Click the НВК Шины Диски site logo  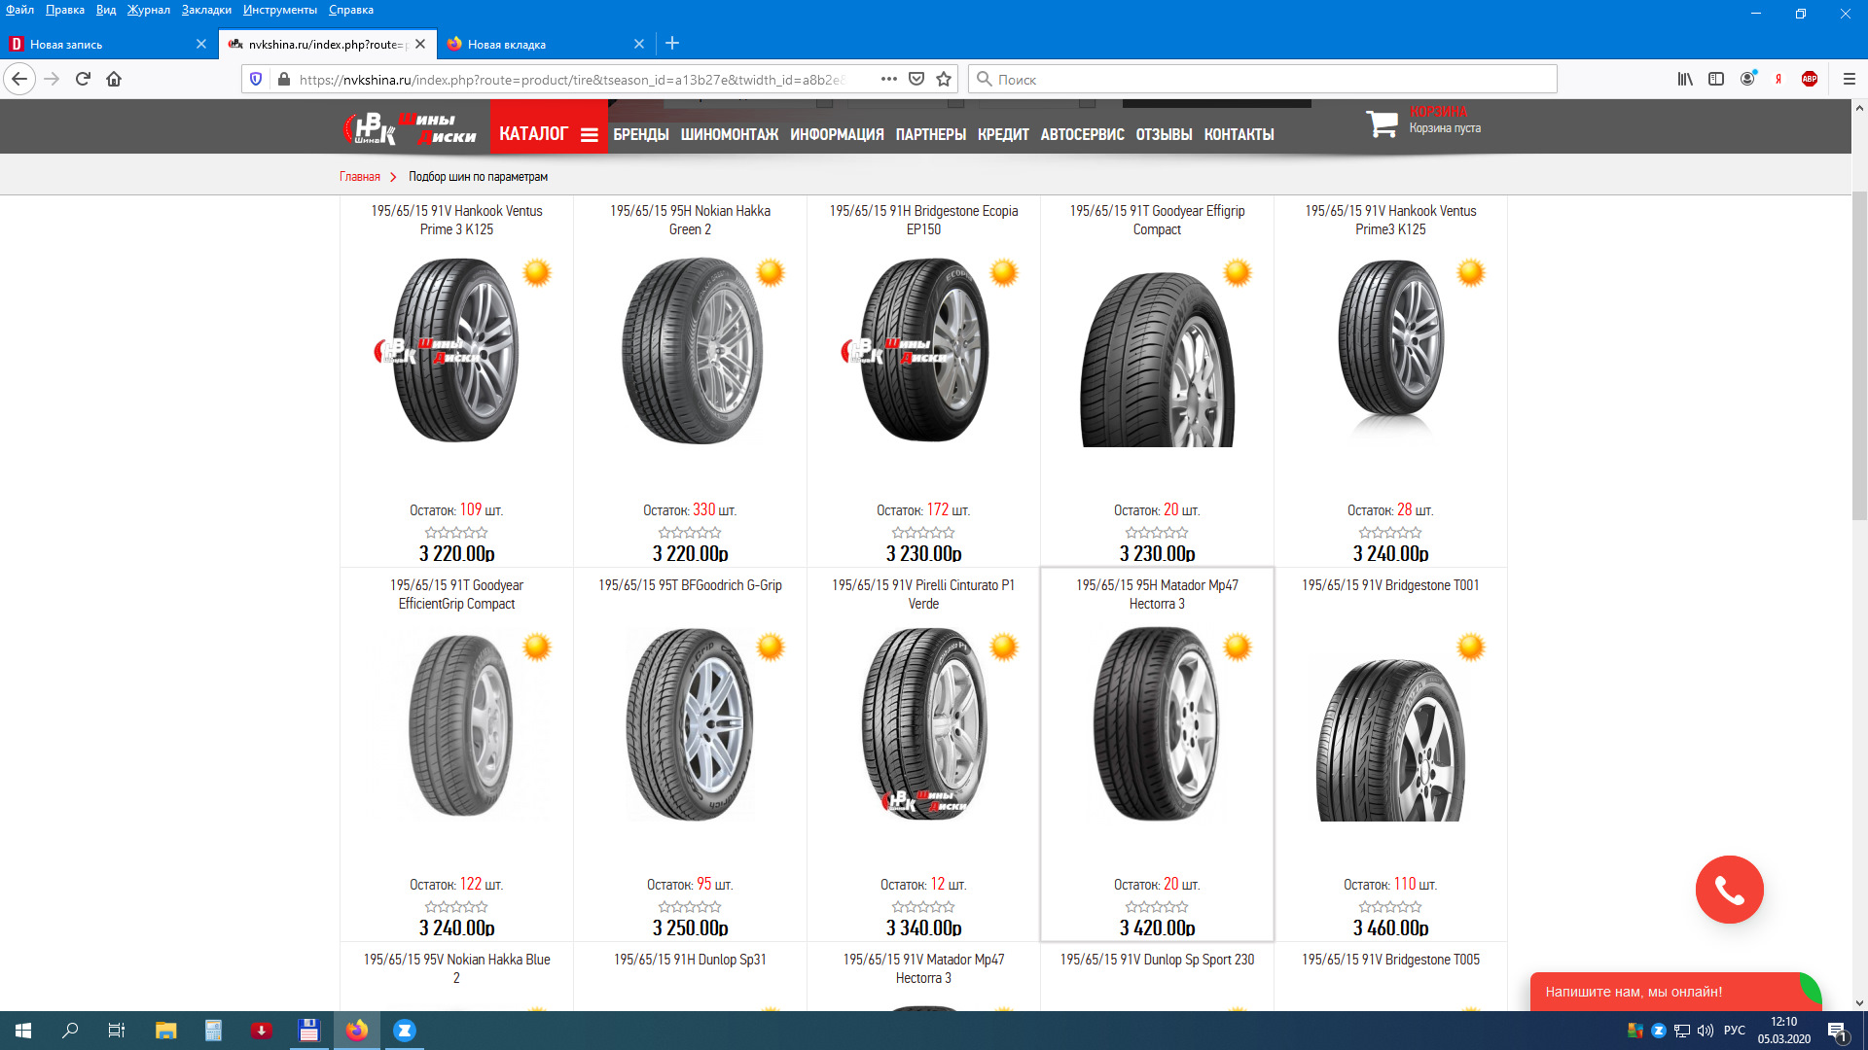[x=410, y=127]
